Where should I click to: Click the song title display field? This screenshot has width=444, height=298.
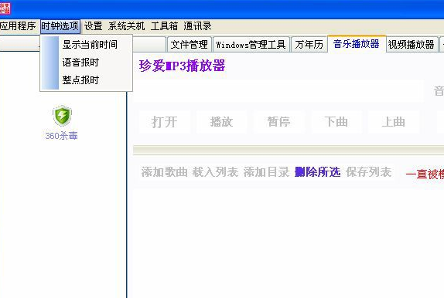pos(278,91)
